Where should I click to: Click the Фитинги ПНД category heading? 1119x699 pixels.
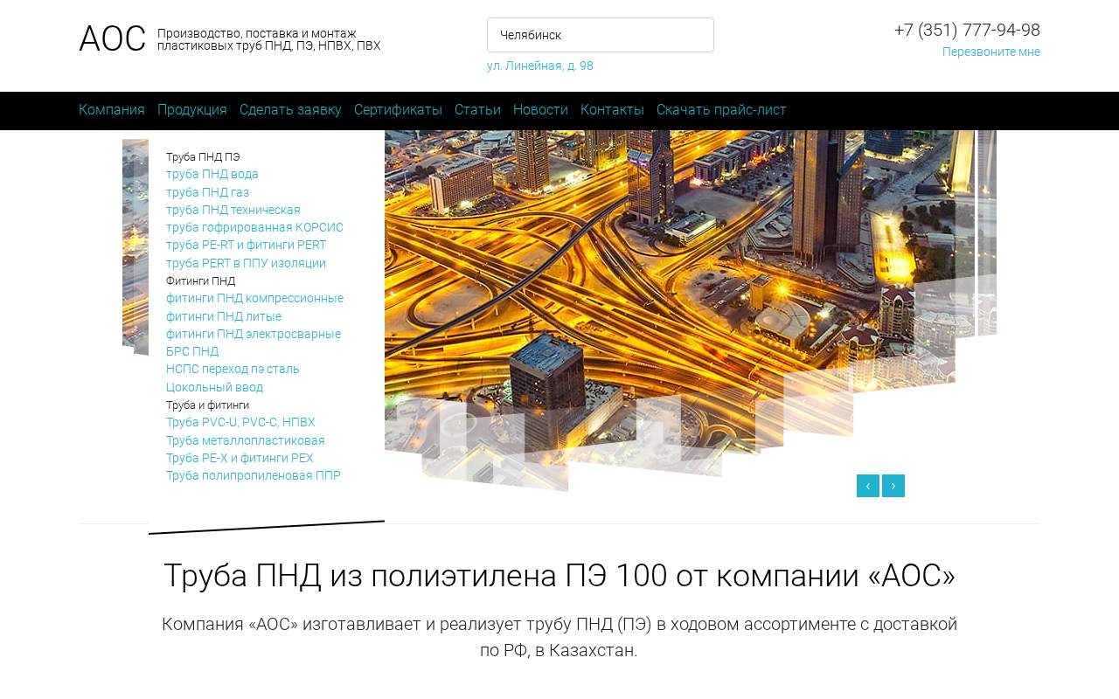(201, 280)
